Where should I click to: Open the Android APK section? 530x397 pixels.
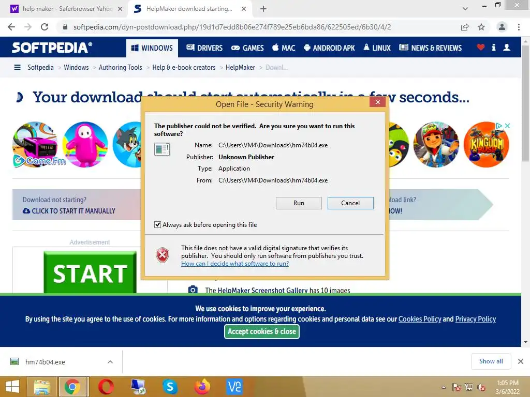point(329,48)
